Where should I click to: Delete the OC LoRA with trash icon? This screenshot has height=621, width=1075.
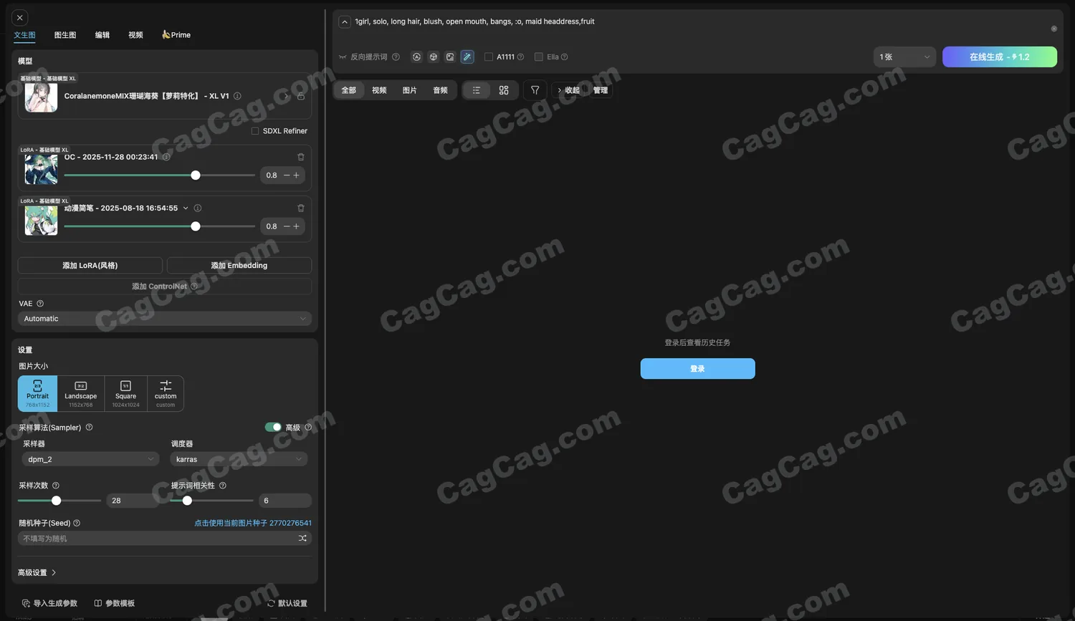[301, 157]
